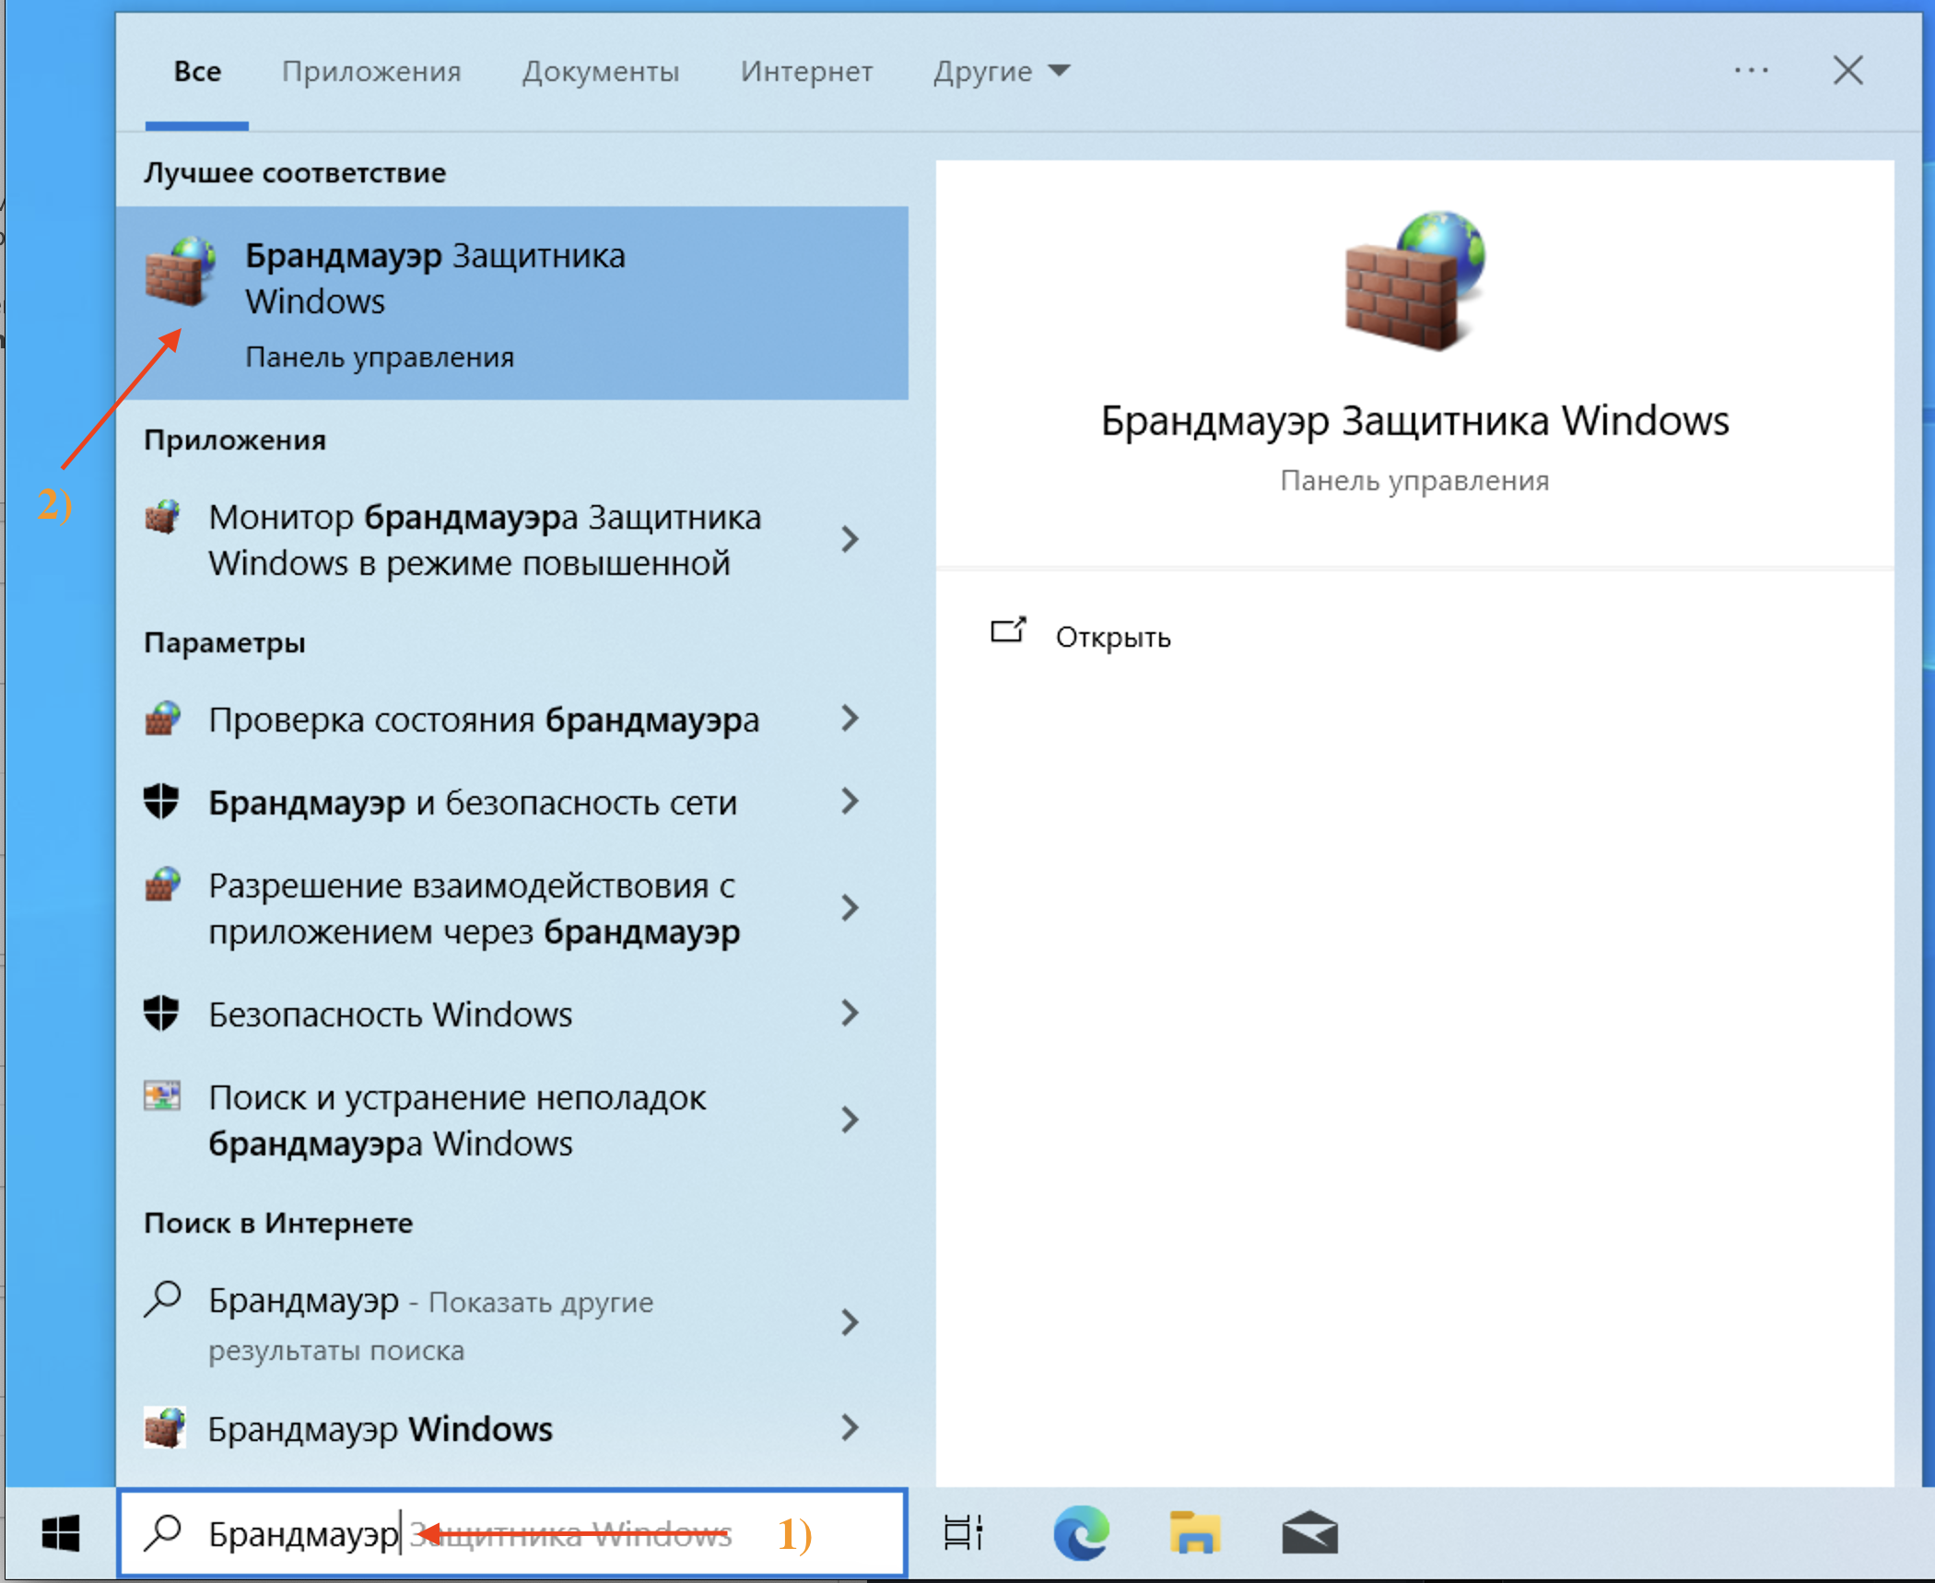1935x1583 pixels.
Task: Click the Проверка состояния брандмауэра icon
Action: point(163,719)
